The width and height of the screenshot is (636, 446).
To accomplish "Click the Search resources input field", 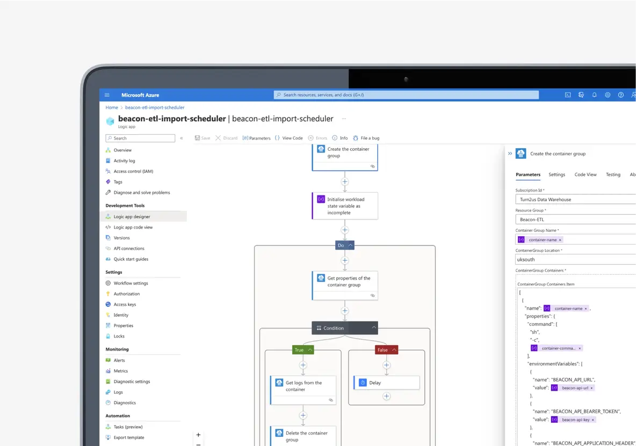I will 406,95.
